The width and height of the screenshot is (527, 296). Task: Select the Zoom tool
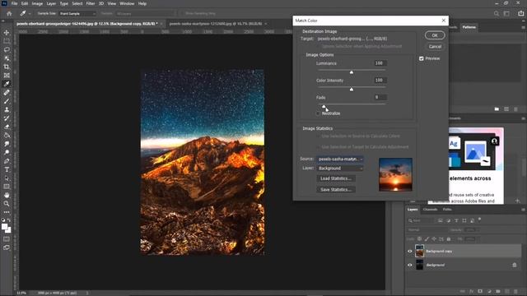point(7,204)
